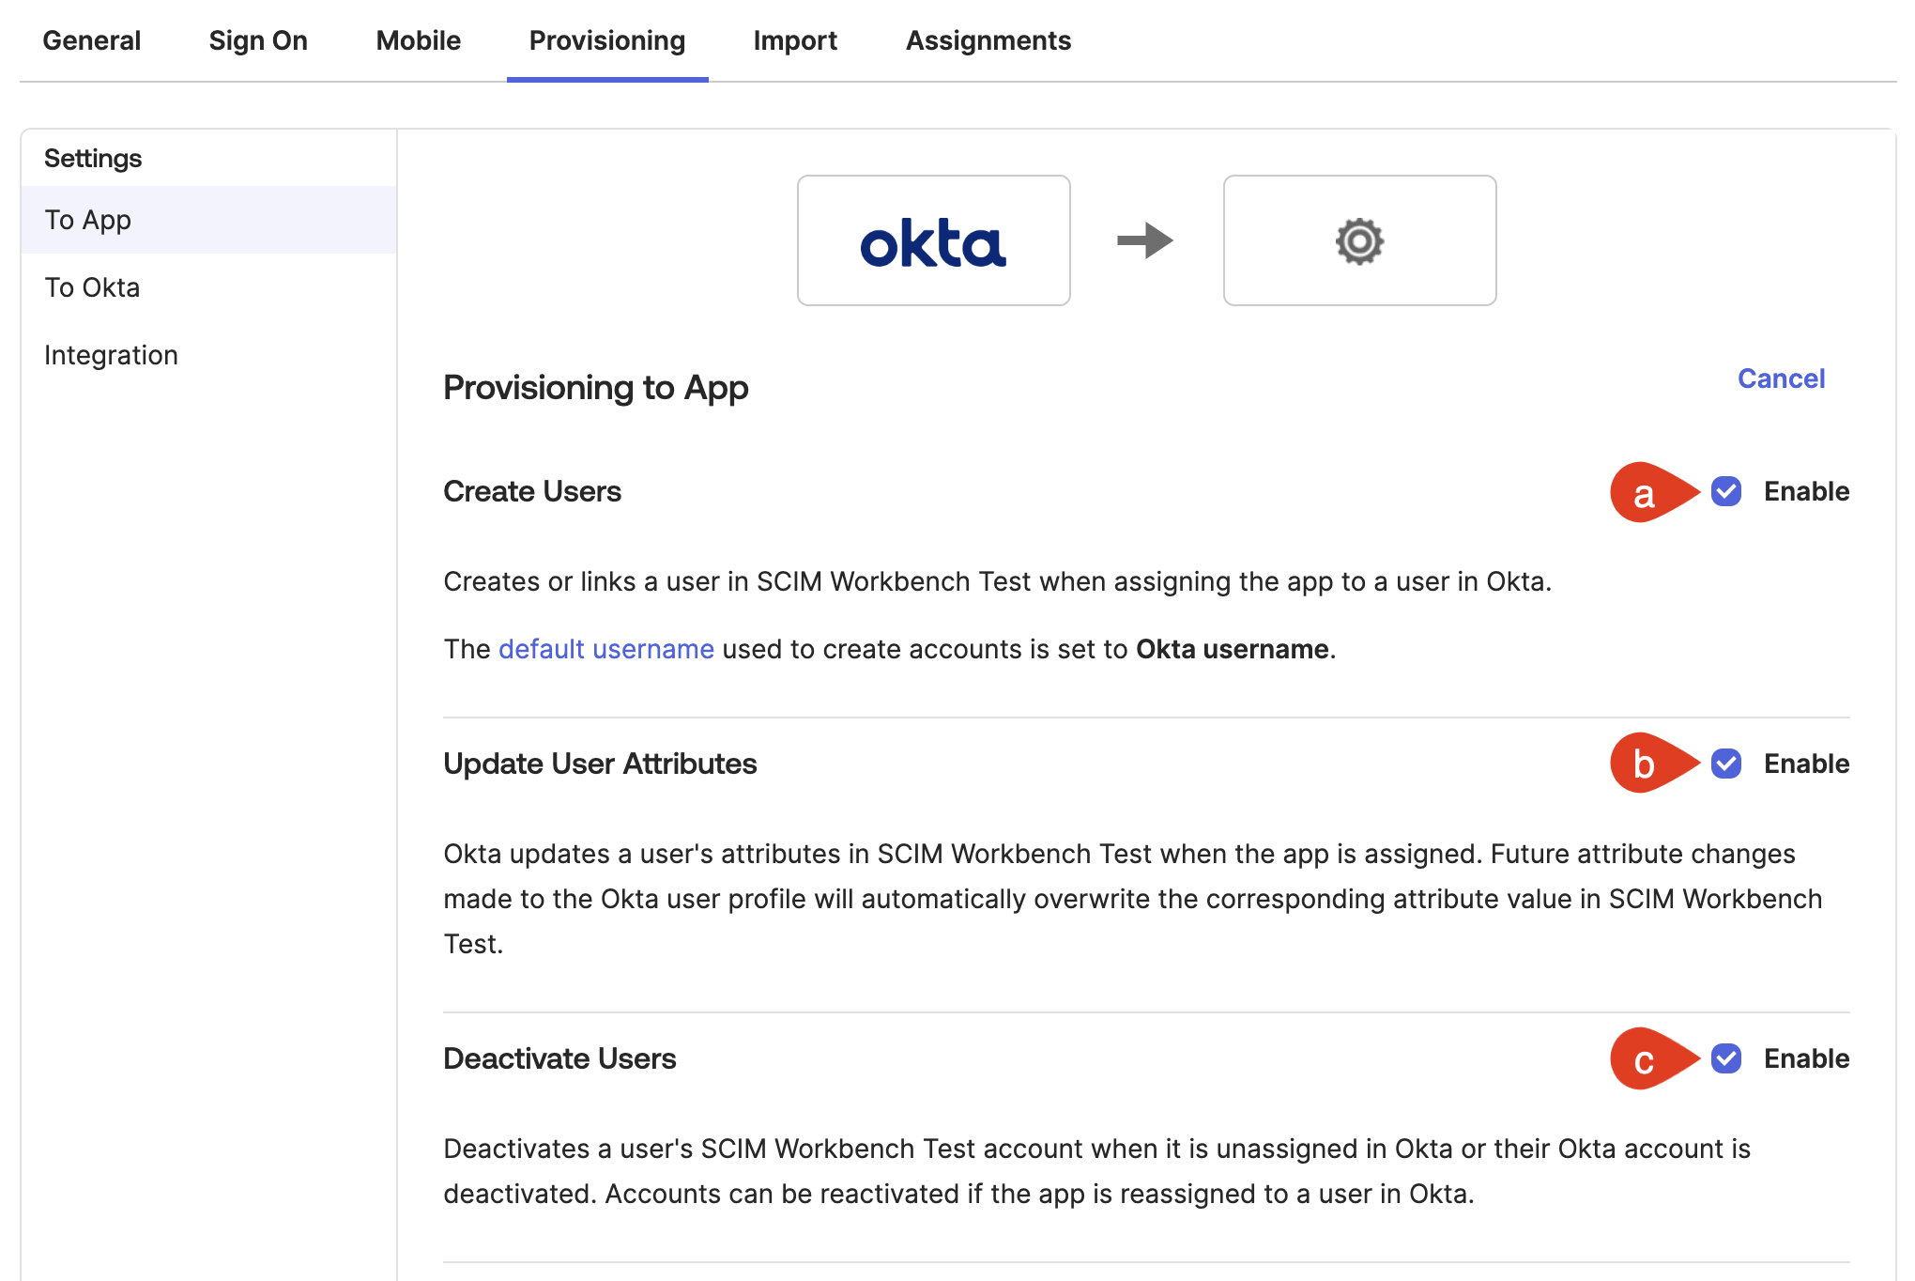Open the default username link
The width and height of the screenshot is (1915, 1281).
[x=606, y=649]
